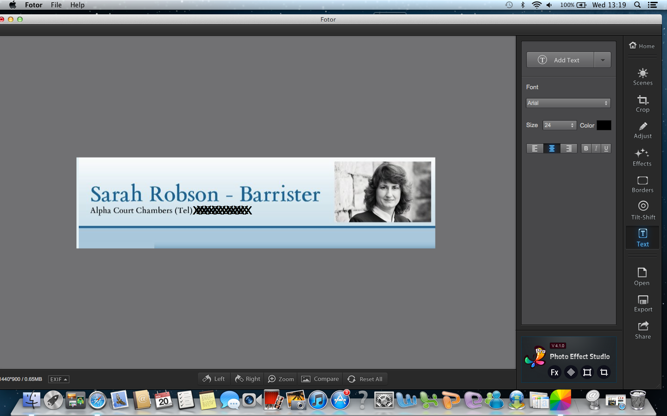Open App Store from the Dock
The image size is (667, 416).
[x=340, y=400]
